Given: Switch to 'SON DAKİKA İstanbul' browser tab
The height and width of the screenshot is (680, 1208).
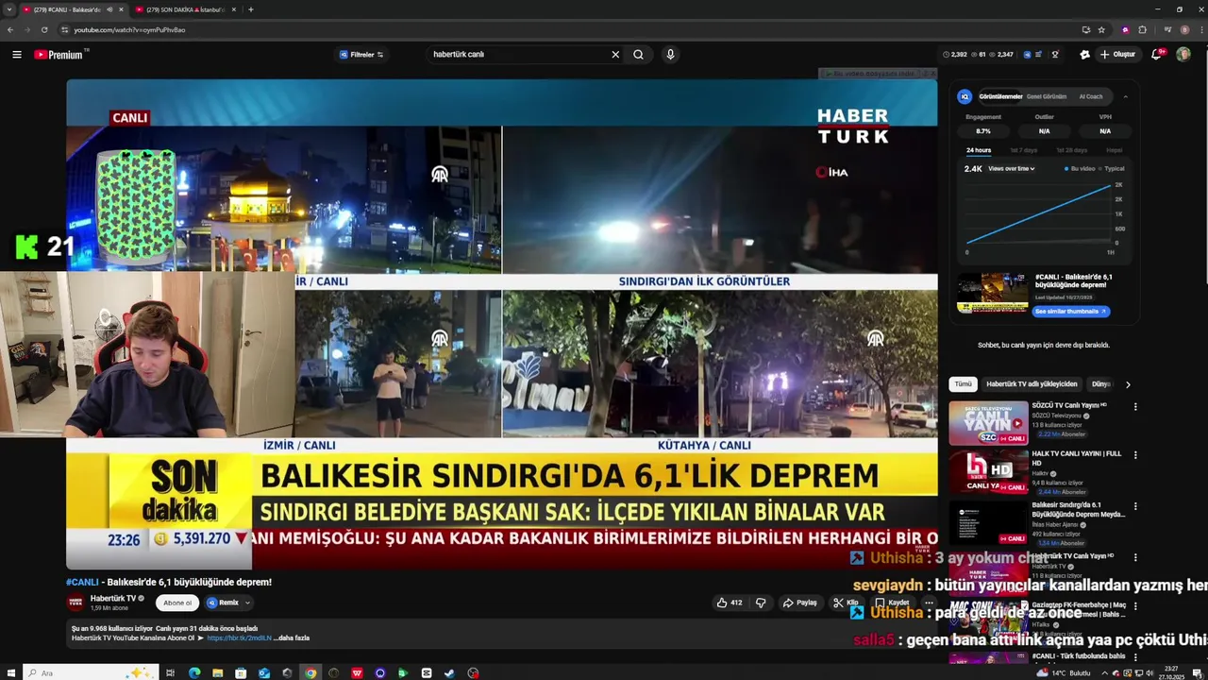Looking at the screenshot, I should coord(185,9).
